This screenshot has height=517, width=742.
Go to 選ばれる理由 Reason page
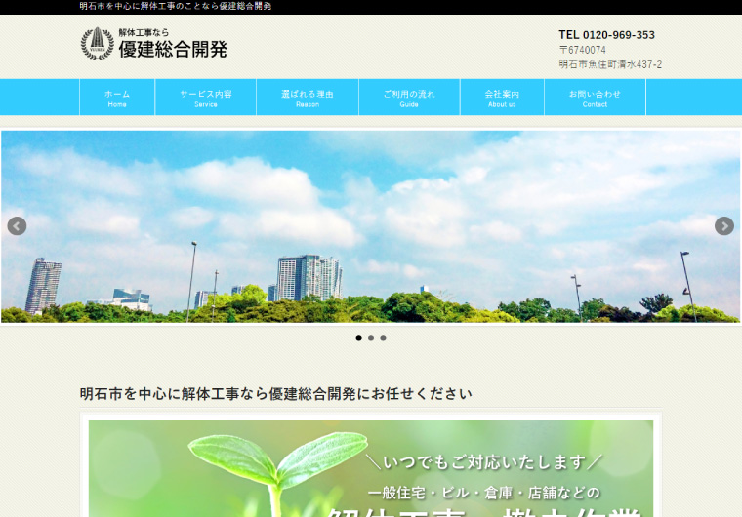(308, 98)
